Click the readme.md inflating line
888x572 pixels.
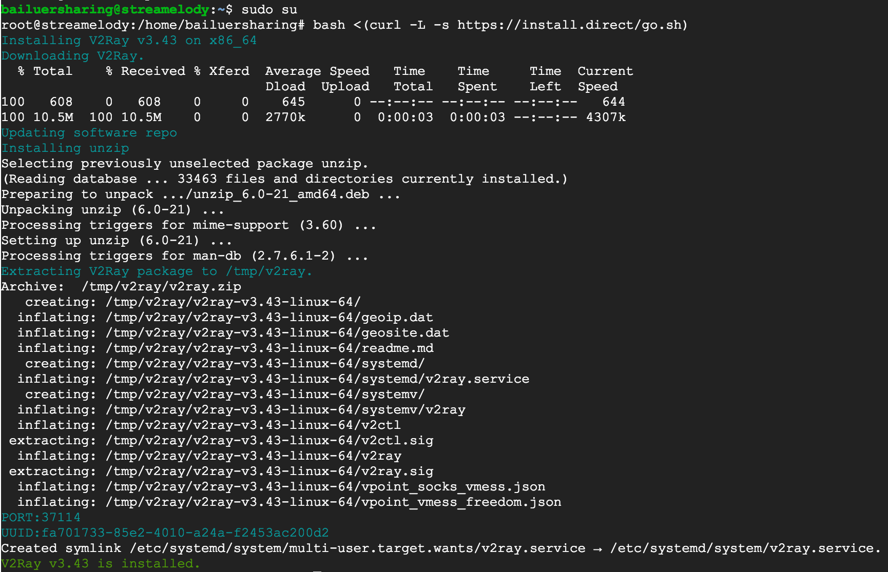click(225, 348)
